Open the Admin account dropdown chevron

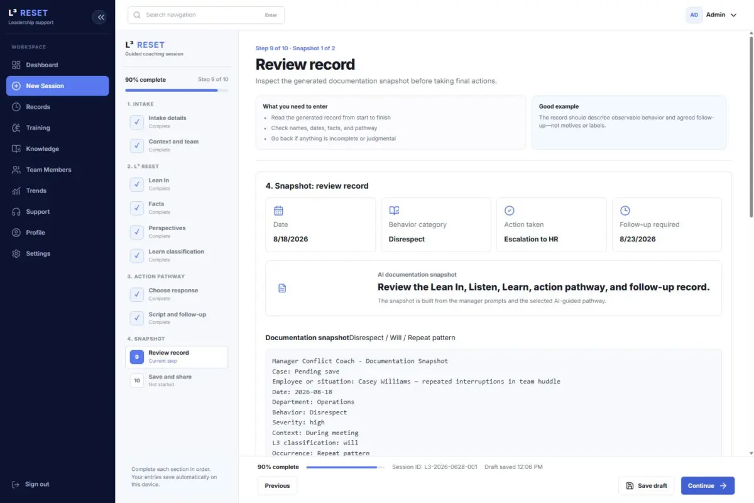pyautogui.click(x=733, y=15)
